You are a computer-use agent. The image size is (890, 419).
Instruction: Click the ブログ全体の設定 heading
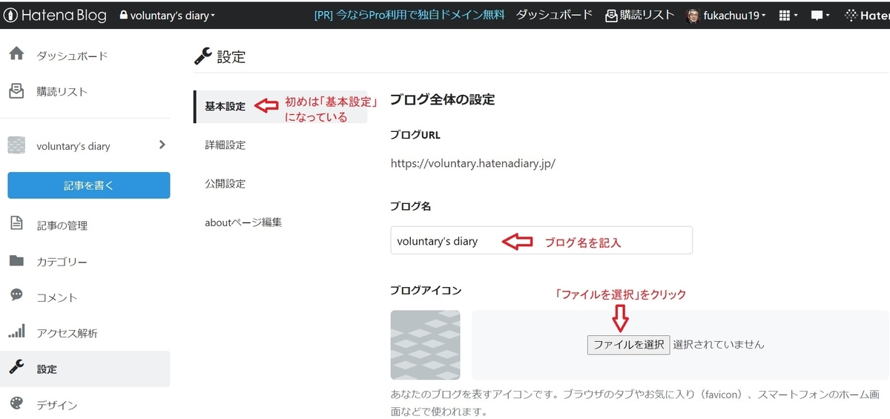[442, 99]
